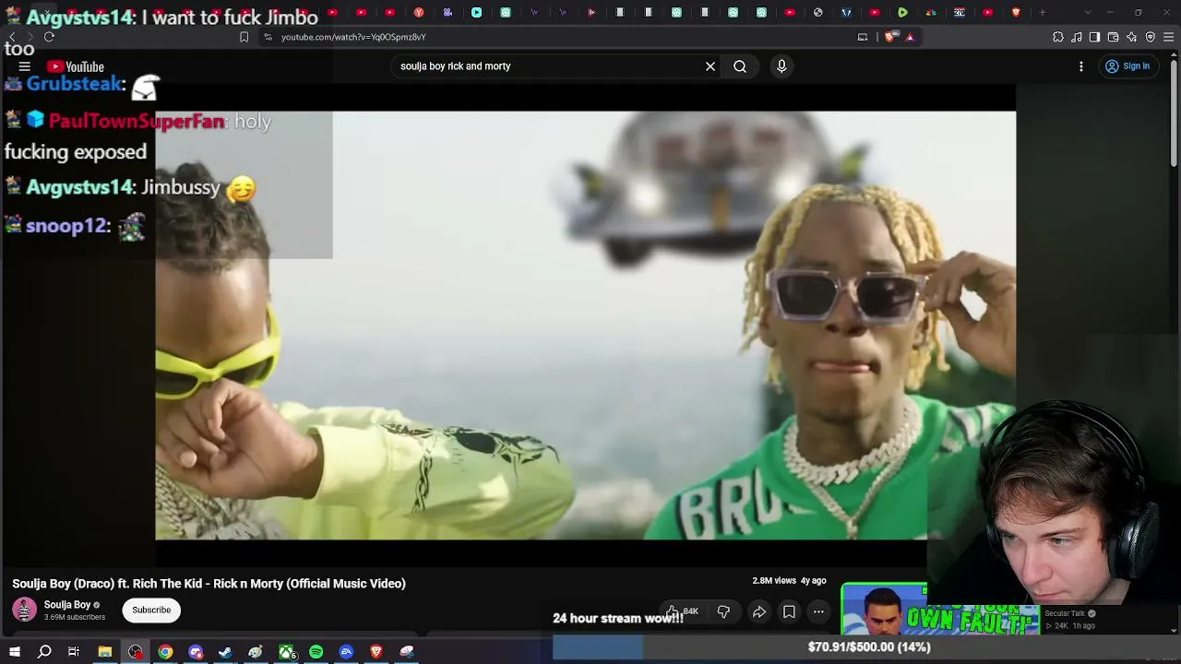Select the video title text
The height and width of the screenshot is (664, 1181).
click(x=209, y=584)
